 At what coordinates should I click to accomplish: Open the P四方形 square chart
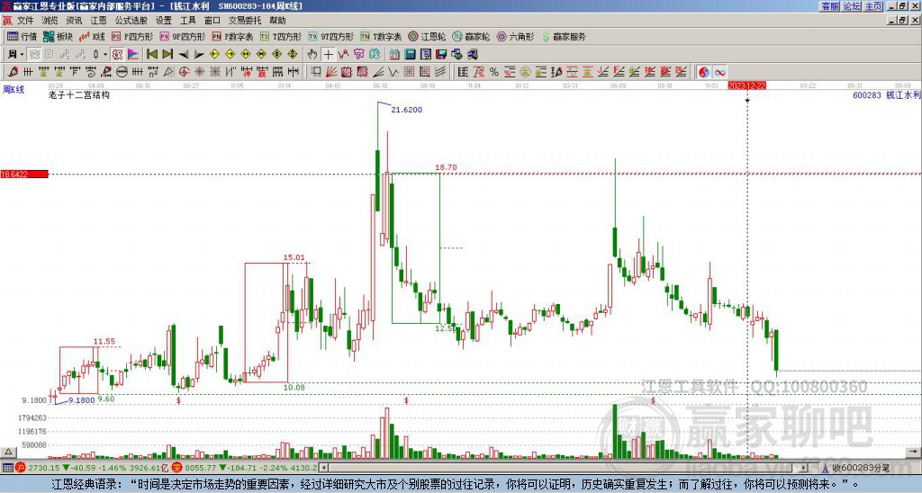(131, 36)
